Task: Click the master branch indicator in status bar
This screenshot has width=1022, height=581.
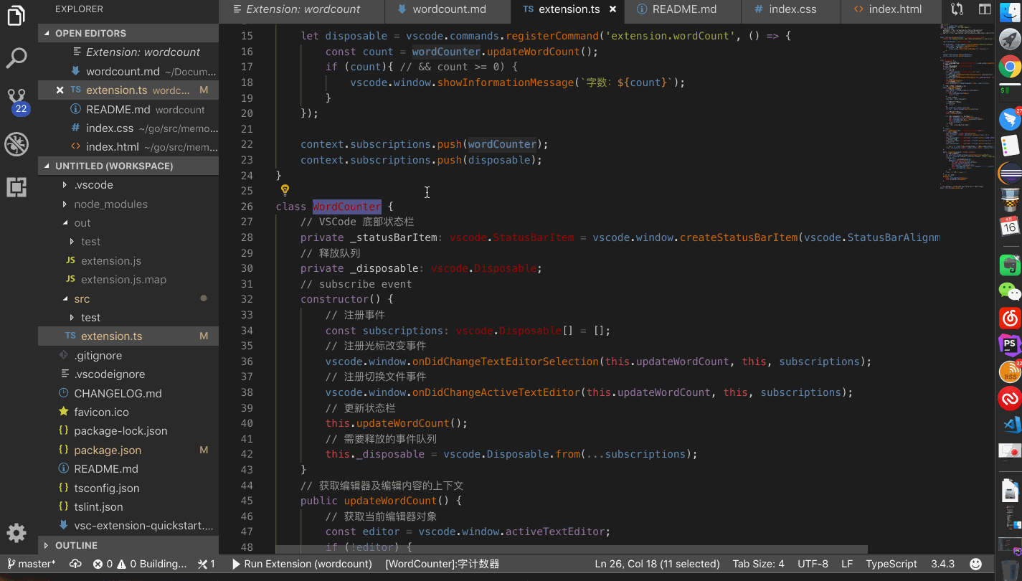Action: tap(31, 564)
